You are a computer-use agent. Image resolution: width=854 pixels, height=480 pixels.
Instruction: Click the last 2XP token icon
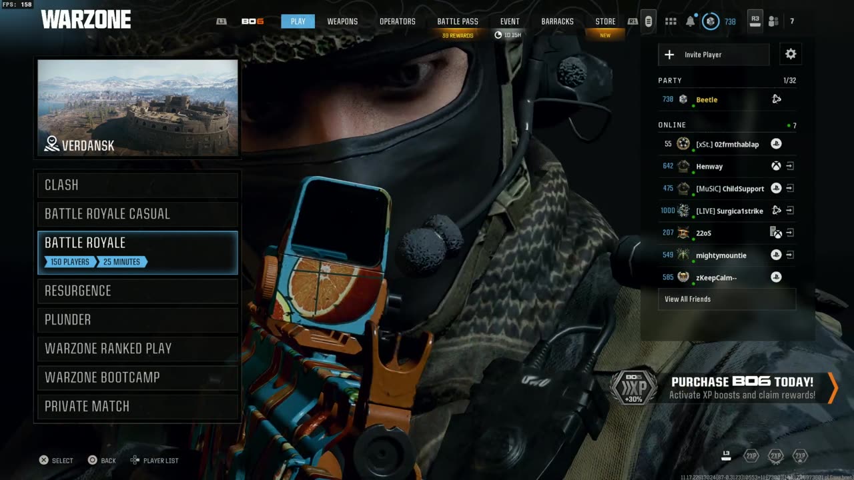pos(800,456)
